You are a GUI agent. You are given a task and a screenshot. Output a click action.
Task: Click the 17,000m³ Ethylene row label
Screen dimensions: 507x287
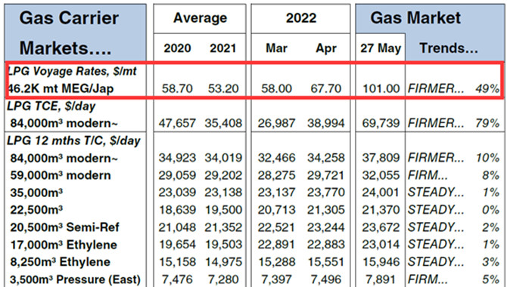click(x=64, y=245)
